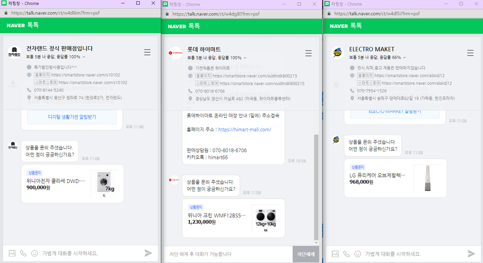The image size is (483, 263).
Task: Click 차단해제 button in 하이마트 chat
Action: click(306, 254)
